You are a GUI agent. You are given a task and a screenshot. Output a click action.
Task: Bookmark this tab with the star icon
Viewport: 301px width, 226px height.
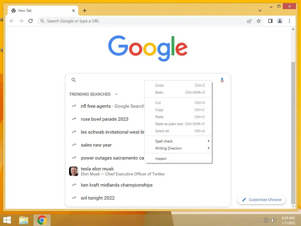click(259, 21)
